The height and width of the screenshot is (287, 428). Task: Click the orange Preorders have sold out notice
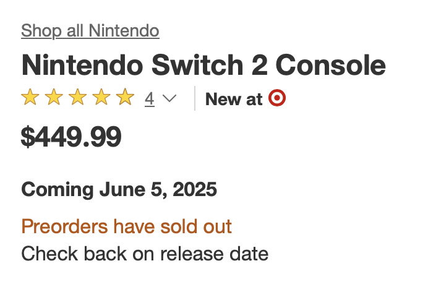(127, 226)
